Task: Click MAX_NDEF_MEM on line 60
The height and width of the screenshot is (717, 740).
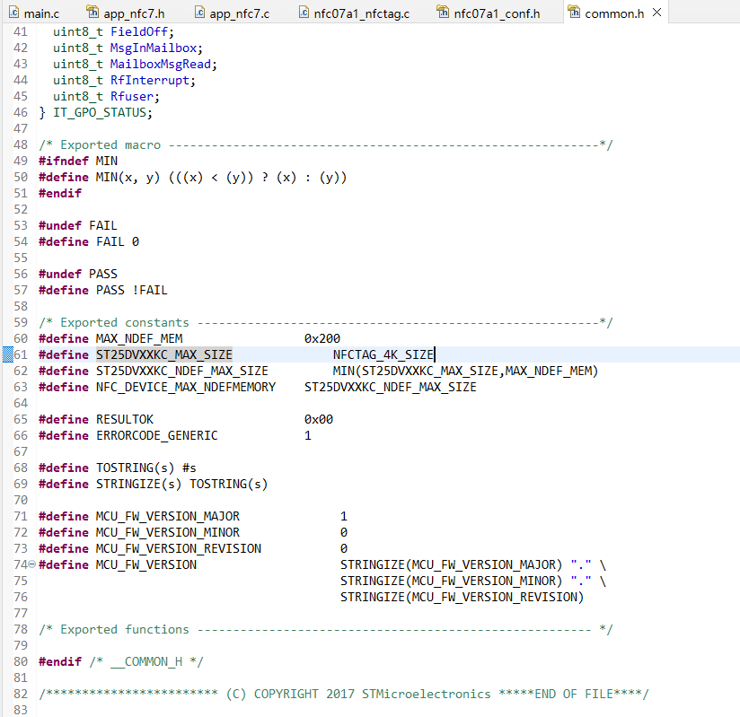Action: (x=139, y=338)
